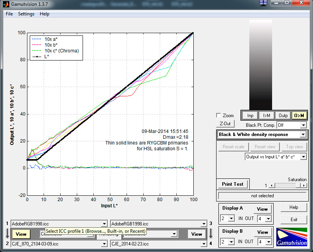Open the CJE_870_2104-03-09.icc profile dropdown

[x=103, y=244]
